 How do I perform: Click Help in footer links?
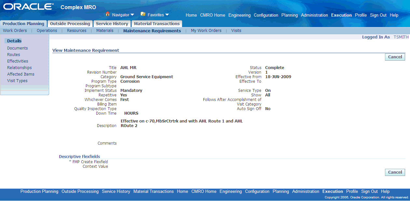click(x=385, y=192)
